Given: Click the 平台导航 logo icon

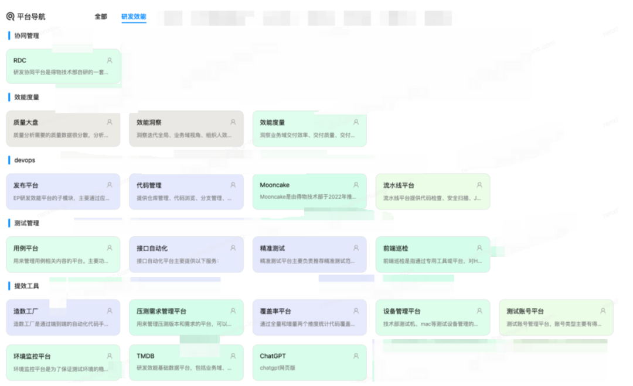Looking at the screenshot, I should point(11,16).
